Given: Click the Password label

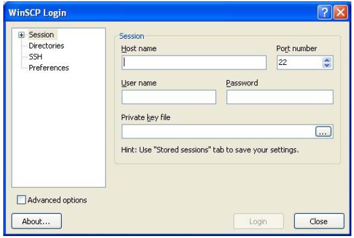Looking at the screenshot, I should point(242,83).
